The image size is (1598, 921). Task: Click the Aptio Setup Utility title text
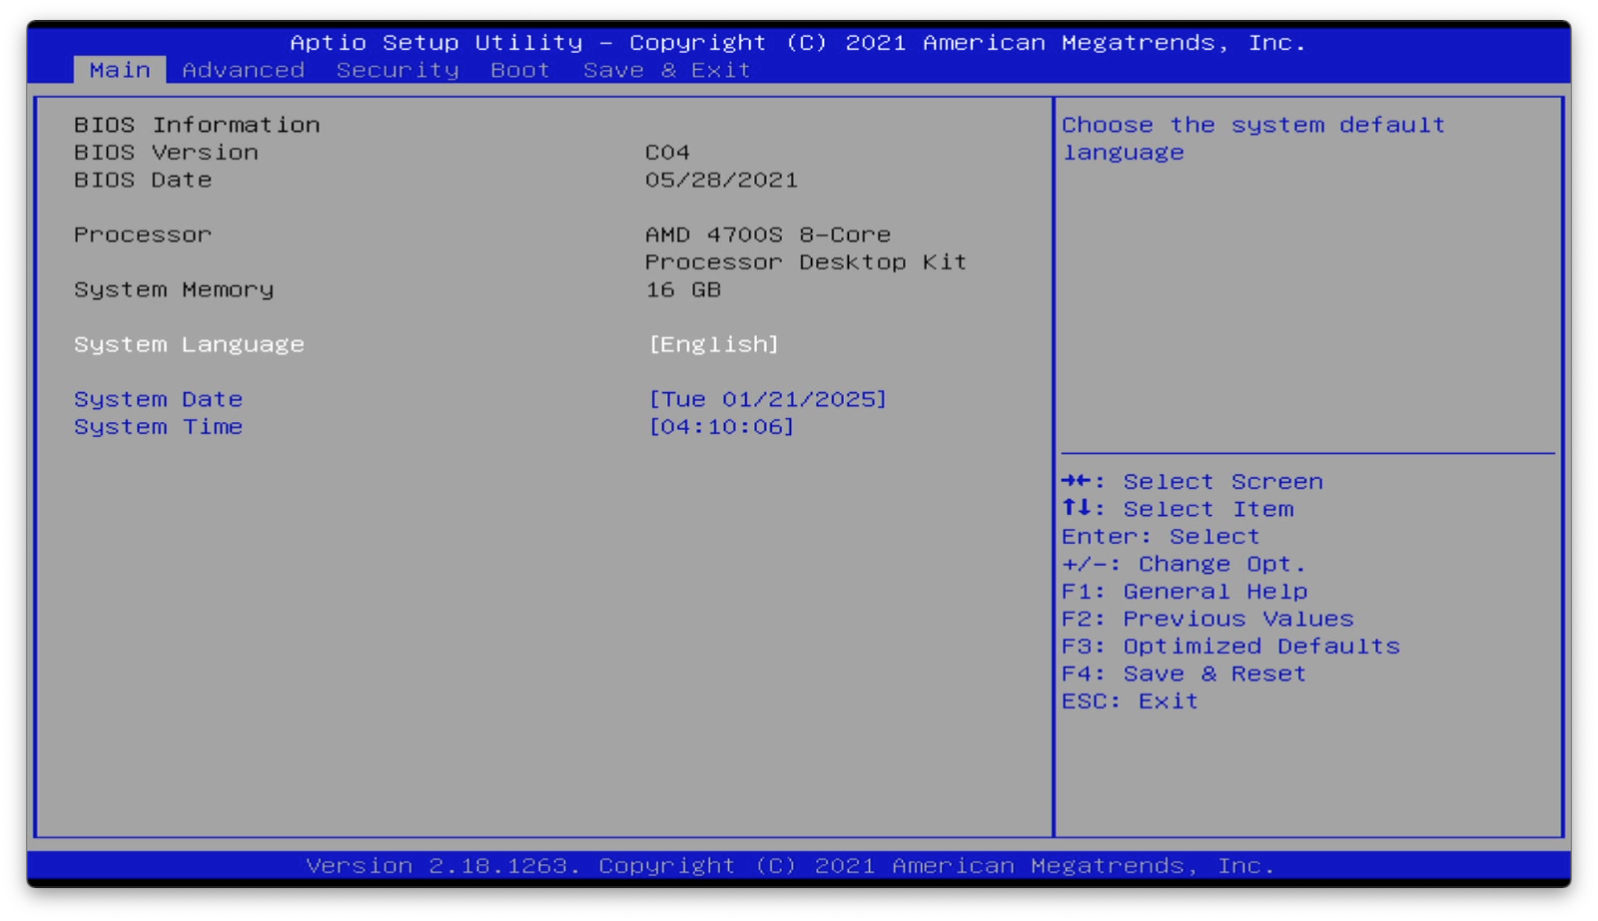[x=798, y=43]
